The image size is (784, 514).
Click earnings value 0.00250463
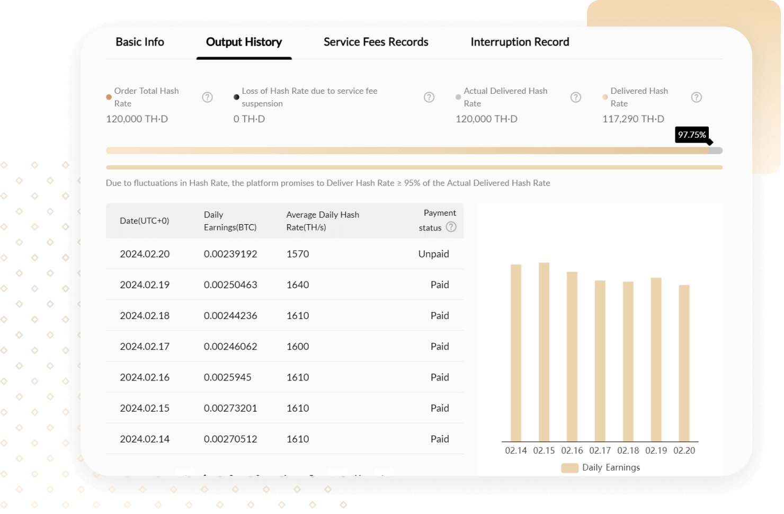(x=230, y=285)
